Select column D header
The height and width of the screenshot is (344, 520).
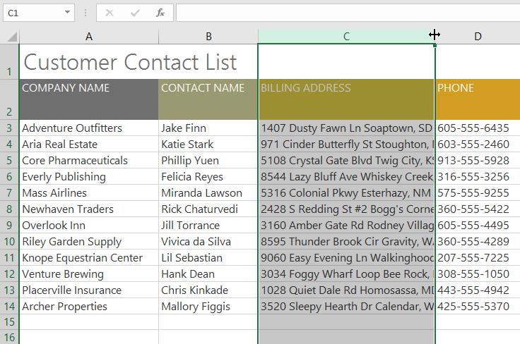tap(478, 36)
